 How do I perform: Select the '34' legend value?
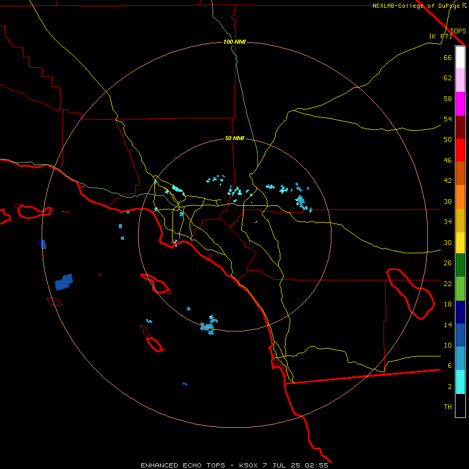click(x=448, y=221)
